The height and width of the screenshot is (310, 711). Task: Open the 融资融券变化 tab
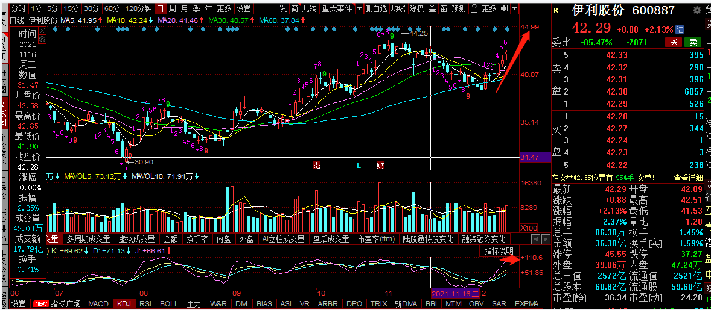point(484,238)
